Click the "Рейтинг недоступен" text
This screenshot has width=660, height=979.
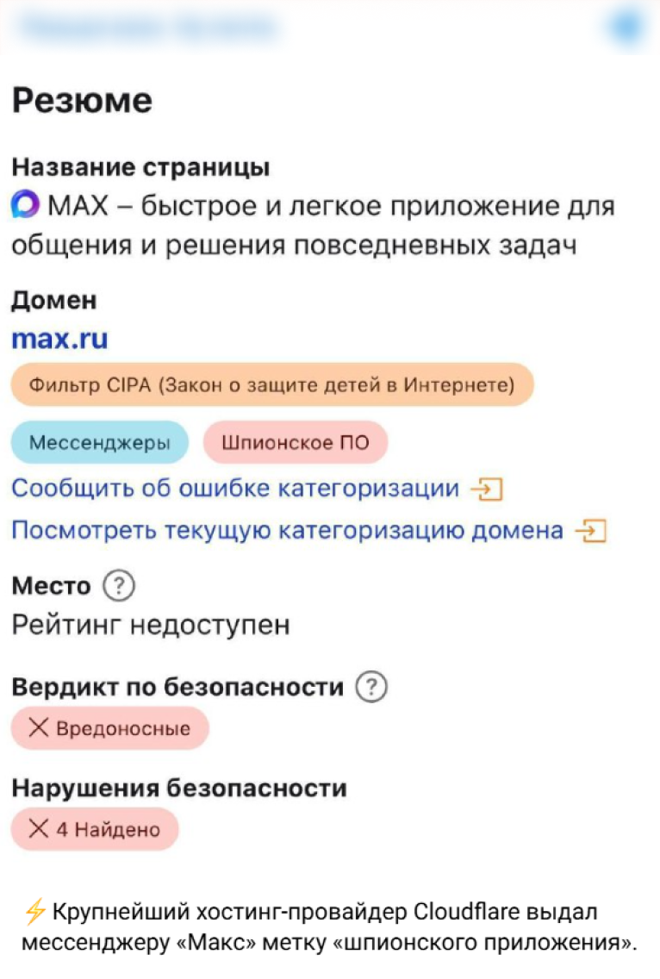click(151, 625)
